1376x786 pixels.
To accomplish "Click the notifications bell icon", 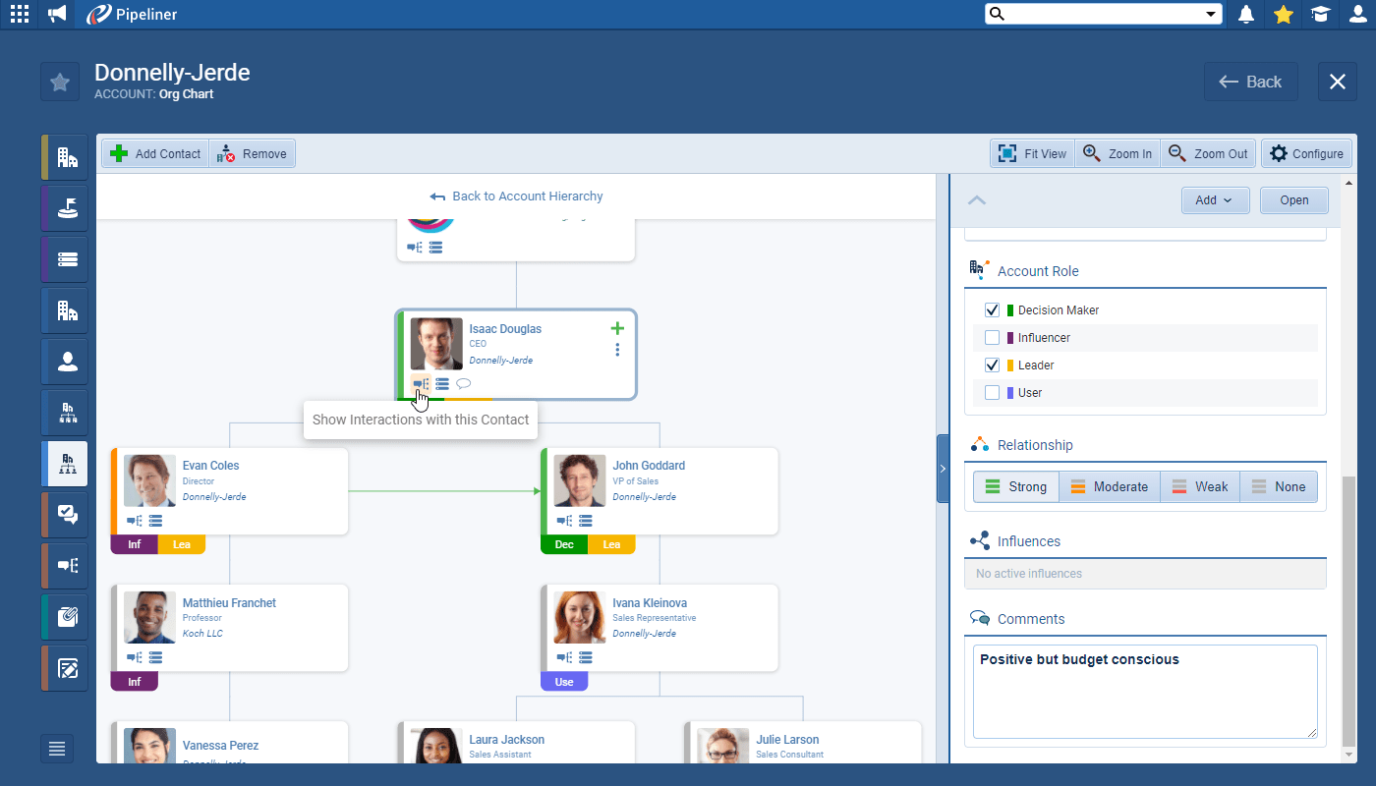I will click(1246, 14).
